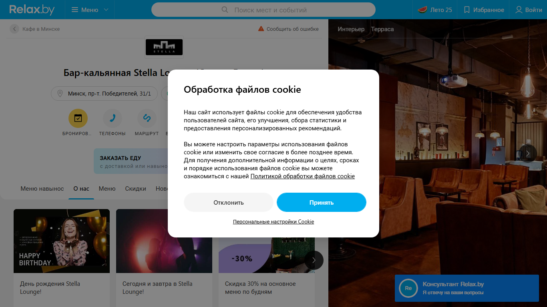Click Скидка 30% на основное меню title

coord(260,288)
